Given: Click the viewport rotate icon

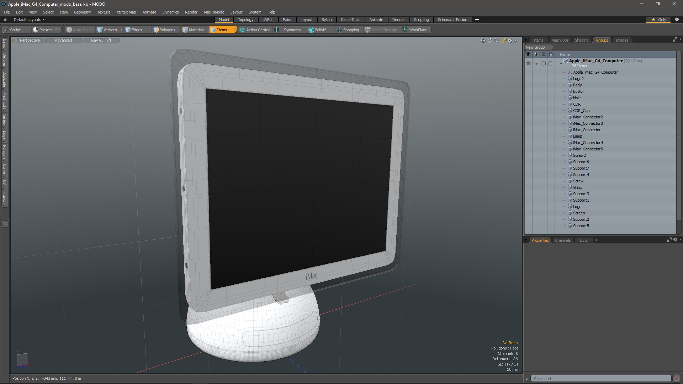Looking at the screenshot, I should pyautogui.click(x=490, y=41).
